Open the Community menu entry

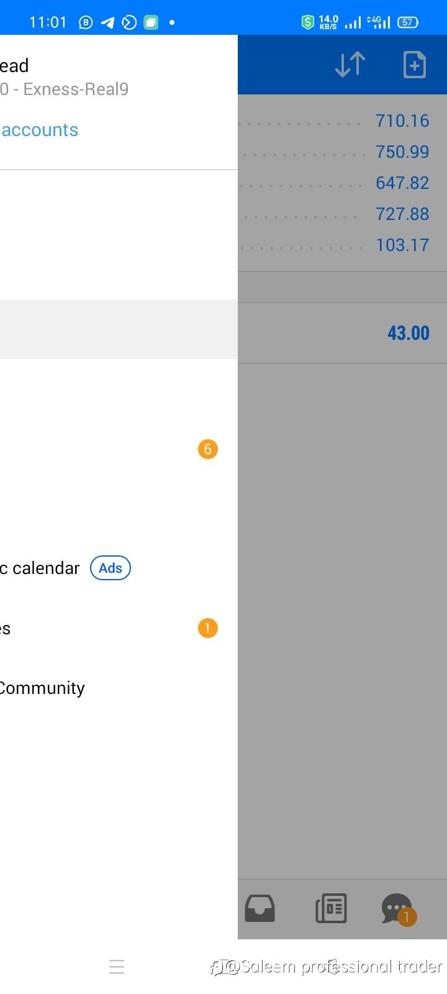(42, 688)
